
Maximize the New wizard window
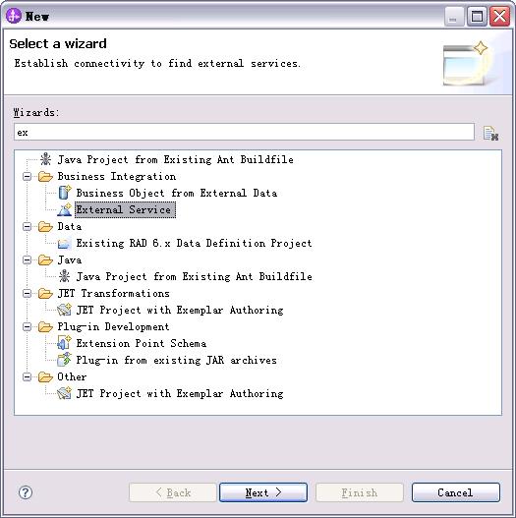(x=477, y=16)
